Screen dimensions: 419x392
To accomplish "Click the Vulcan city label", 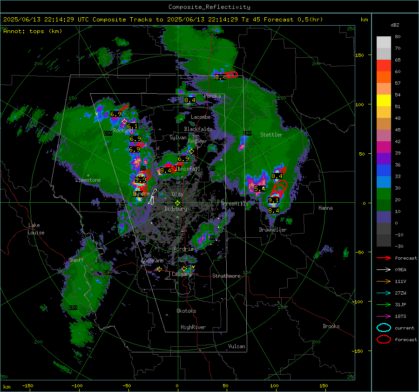I will (x=237, y=346).
